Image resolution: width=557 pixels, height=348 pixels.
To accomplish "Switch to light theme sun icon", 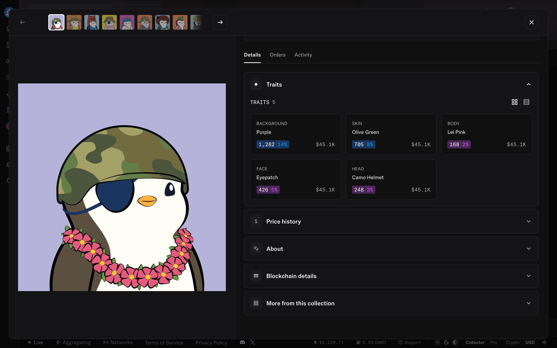I will tap(437, 342).
